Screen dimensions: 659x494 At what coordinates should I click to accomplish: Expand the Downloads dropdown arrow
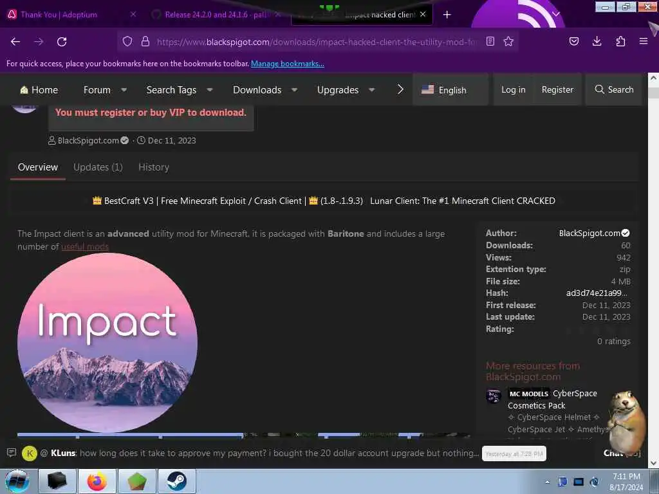[x=295, y=89]
